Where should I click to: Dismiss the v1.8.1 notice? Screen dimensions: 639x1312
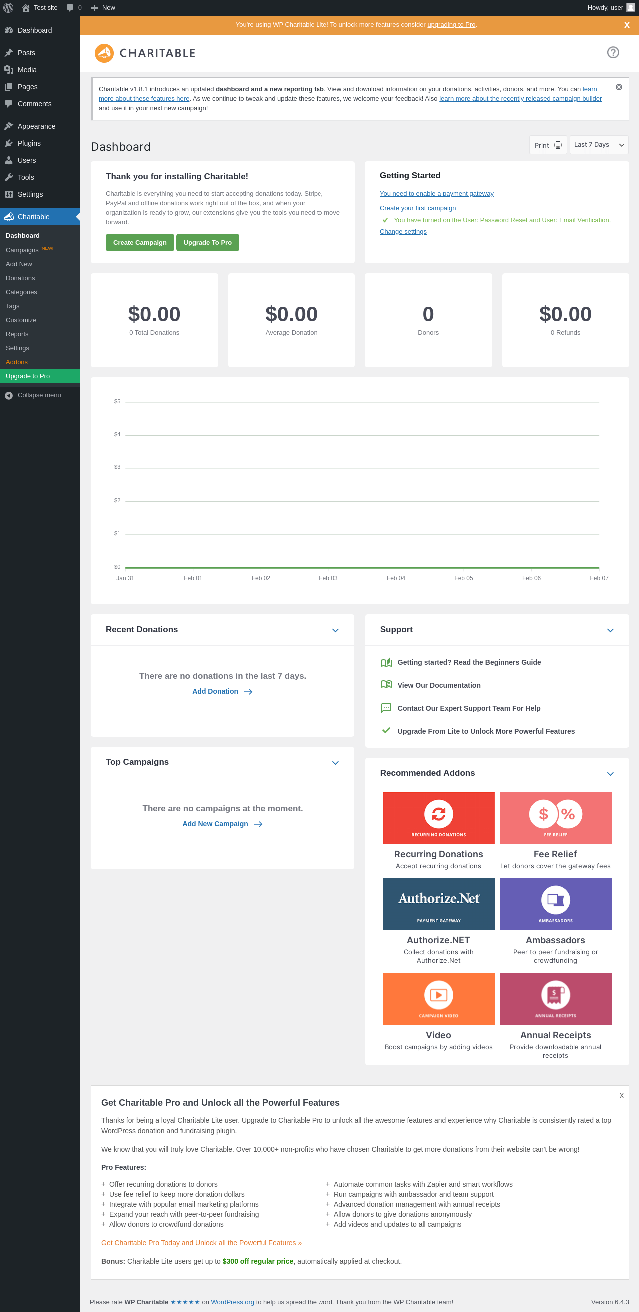(x=618, y=87)
